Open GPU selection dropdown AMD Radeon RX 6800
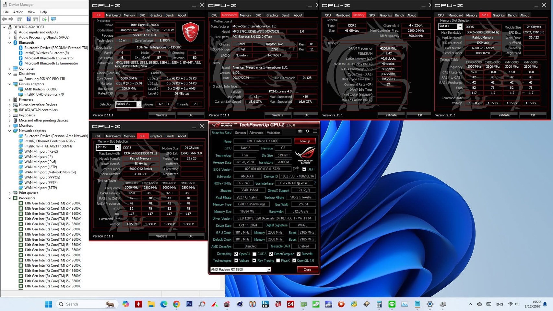553x311 pixels. 269,270
